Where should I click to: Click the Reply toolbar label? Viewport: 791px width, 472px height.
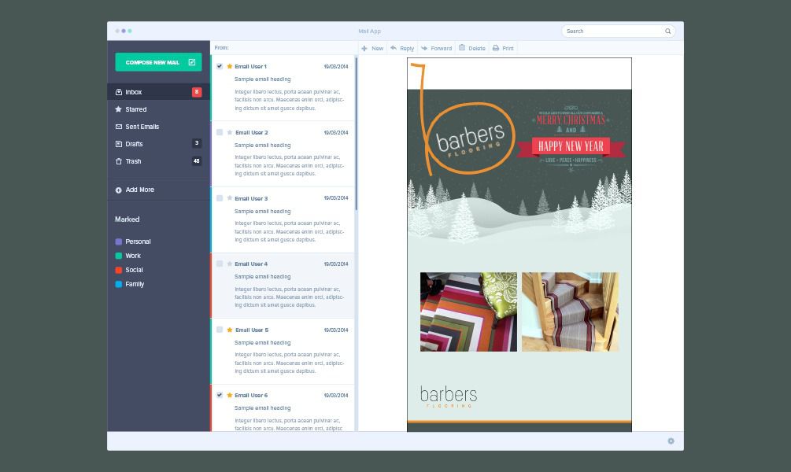[x=407, y=49]
